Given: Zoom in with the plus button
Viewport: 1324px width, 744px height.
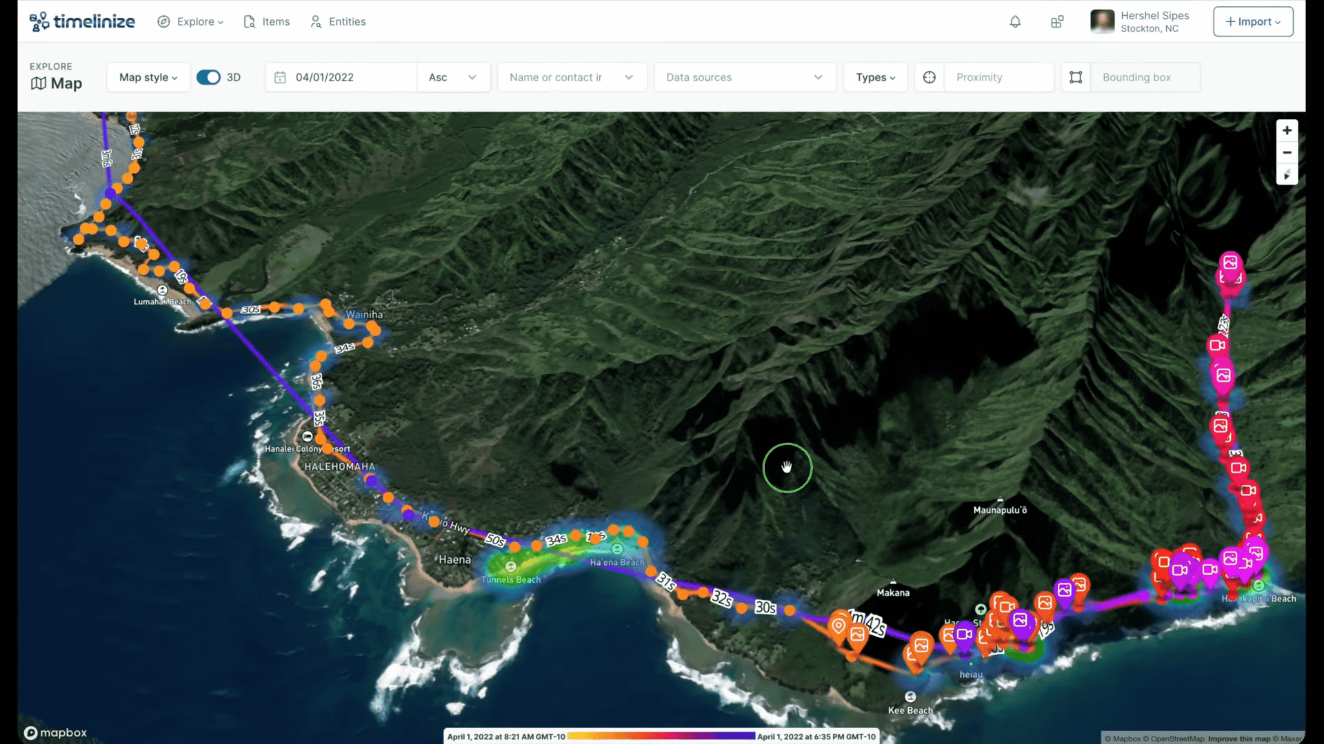Looking at the screenshot, I should tap(1287, 131).
